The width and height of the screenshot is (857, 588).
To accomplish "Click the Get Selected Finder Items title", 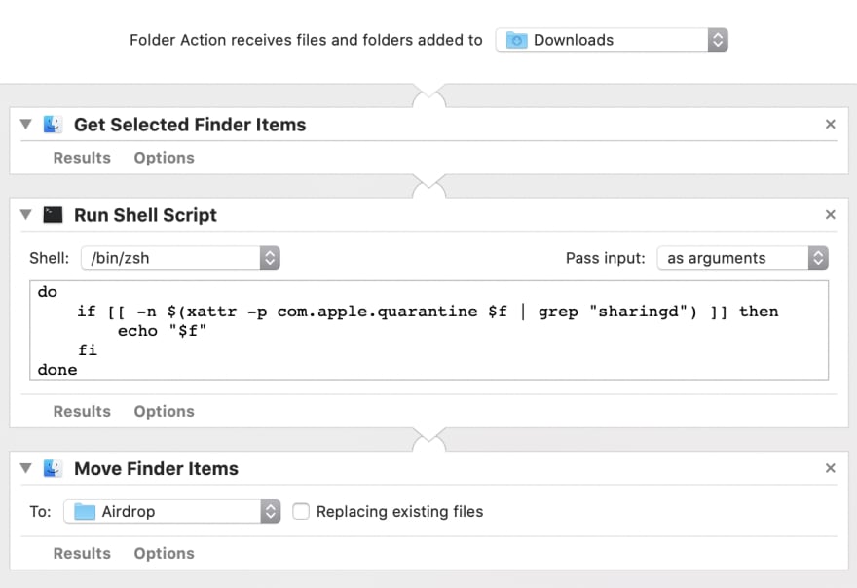I will click(190, 125).
